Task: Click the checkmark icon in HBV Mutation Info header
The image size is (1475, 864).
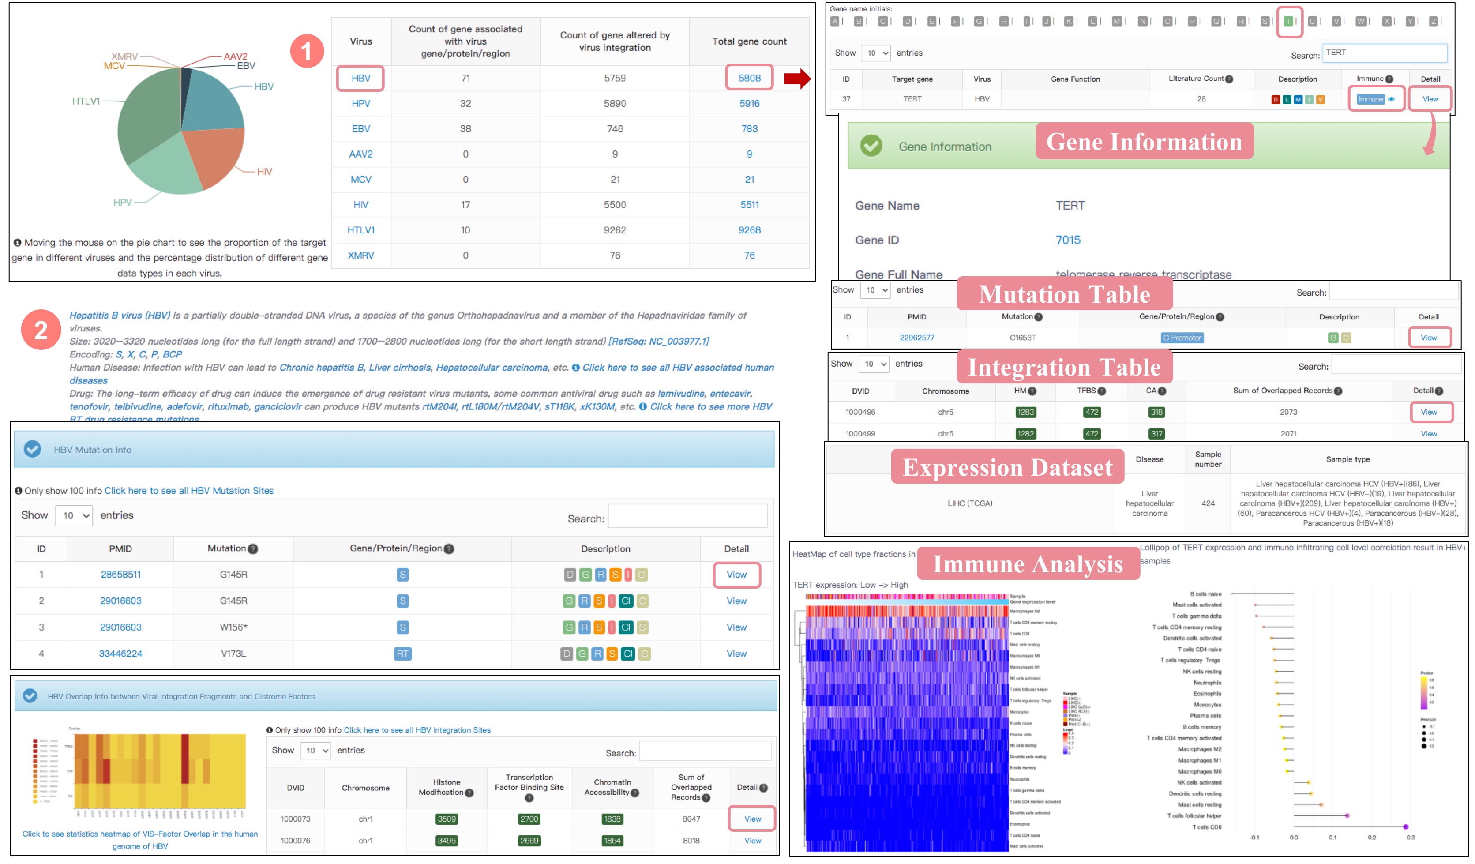Action: pos(32,450)
